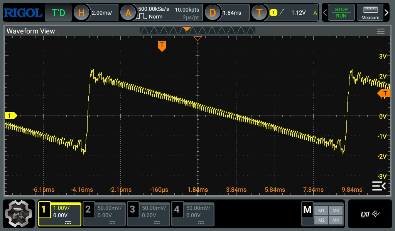
Task: Open the Acquisition A settings
Action: [x=128, y=13]
